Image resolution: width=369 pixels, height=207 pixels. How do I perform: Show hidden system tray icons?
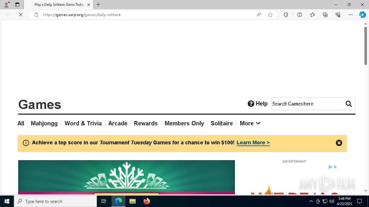point(311,201)
